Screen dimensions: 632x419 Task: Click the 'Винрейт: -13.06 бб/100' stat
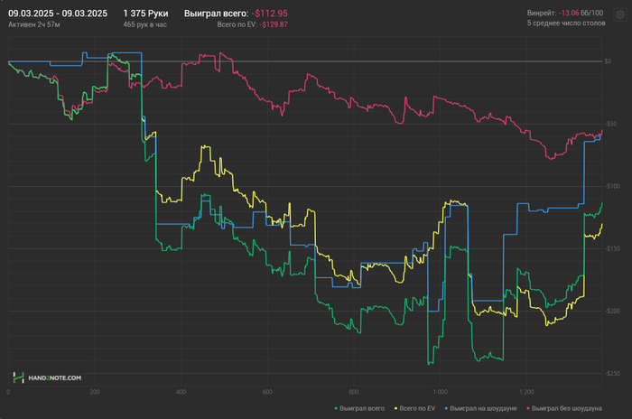[565, 13]
